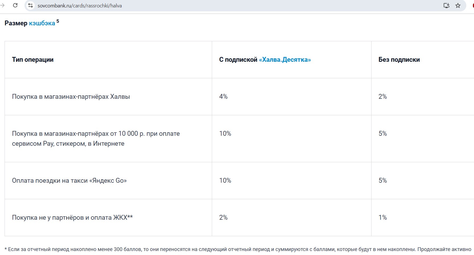
Task: Open the «кэшбэка» link in the heading
Action: (x=42, y=23)
